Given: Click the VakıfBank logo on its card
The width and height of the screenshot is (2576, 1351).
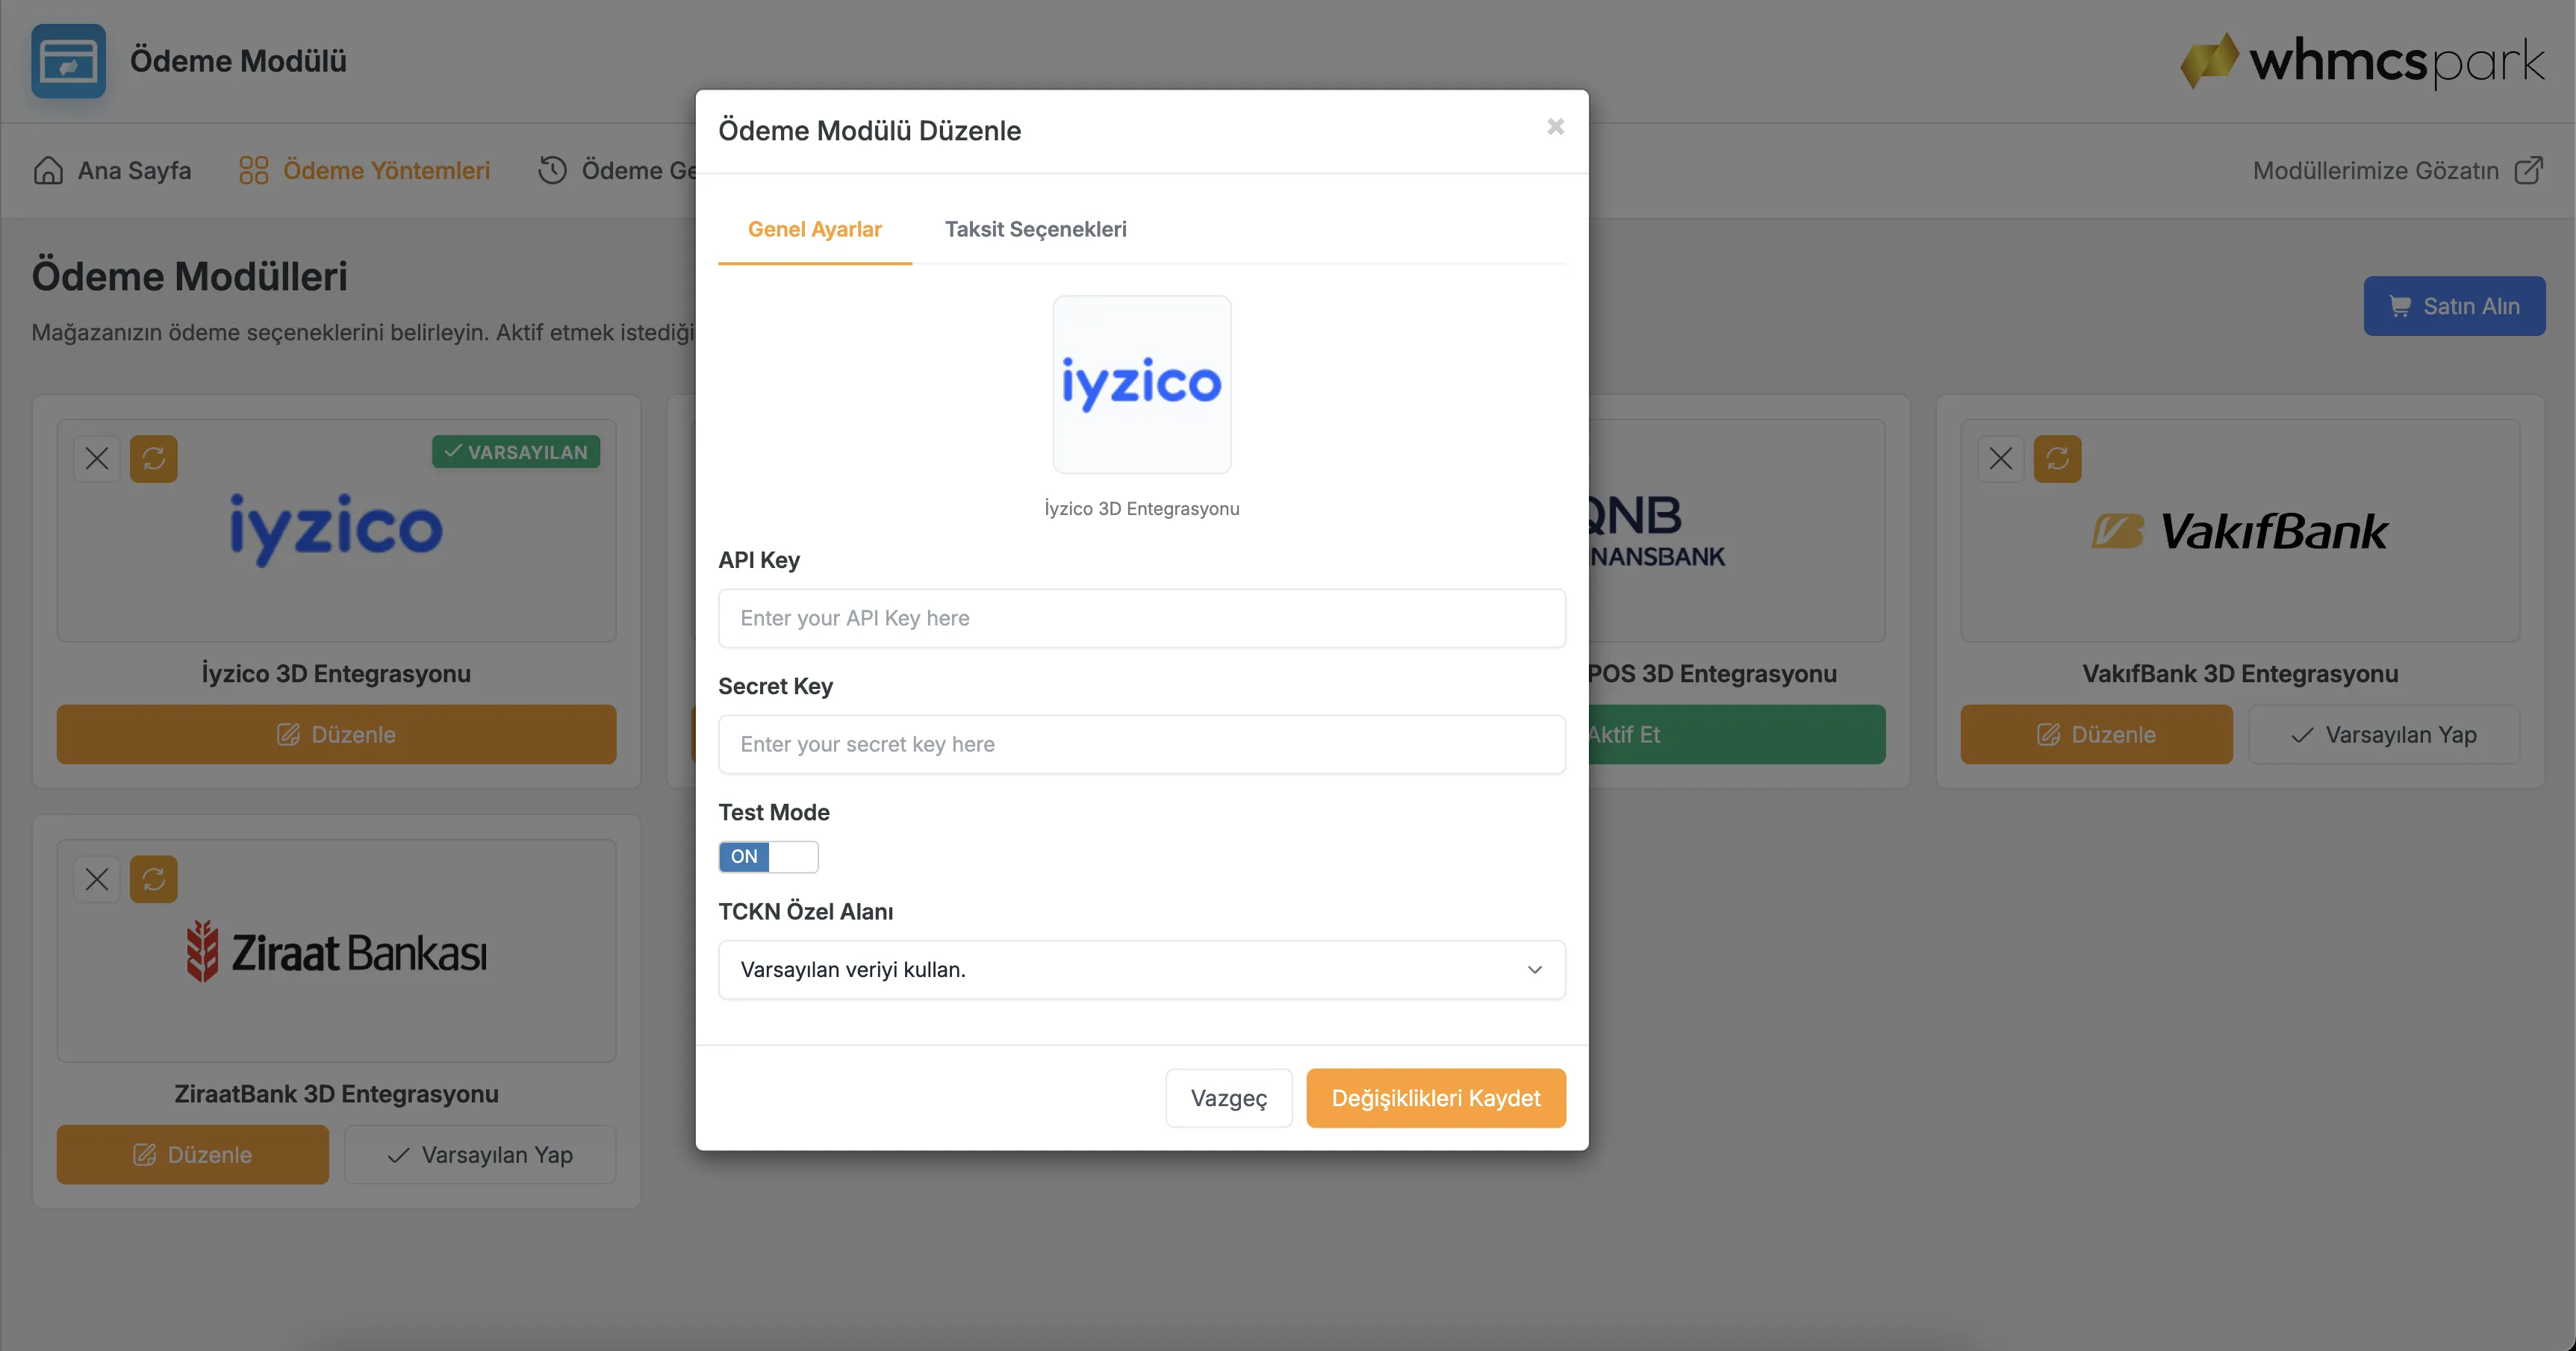Looking at the screenshot, I should [x=2239, y=531].
